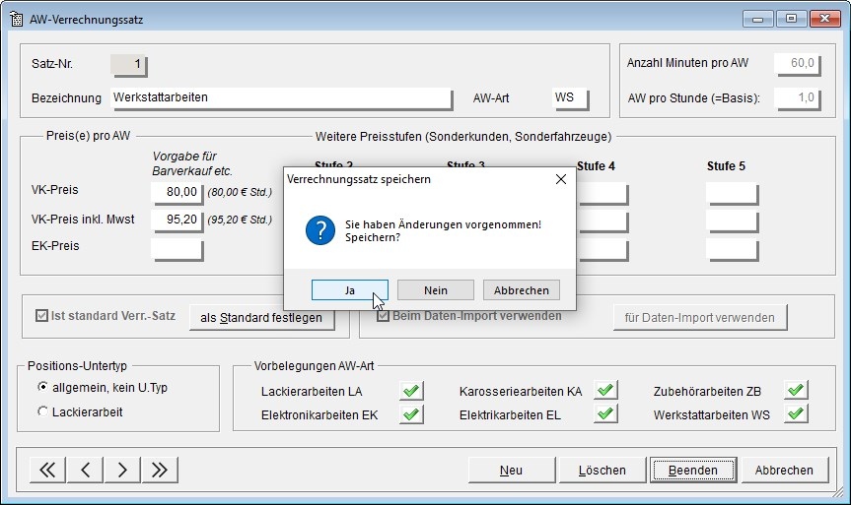Maximize the AW-Verrechnungssatz window
The height and width of the screenshot is (505, 851).
[x=791, y=19]
